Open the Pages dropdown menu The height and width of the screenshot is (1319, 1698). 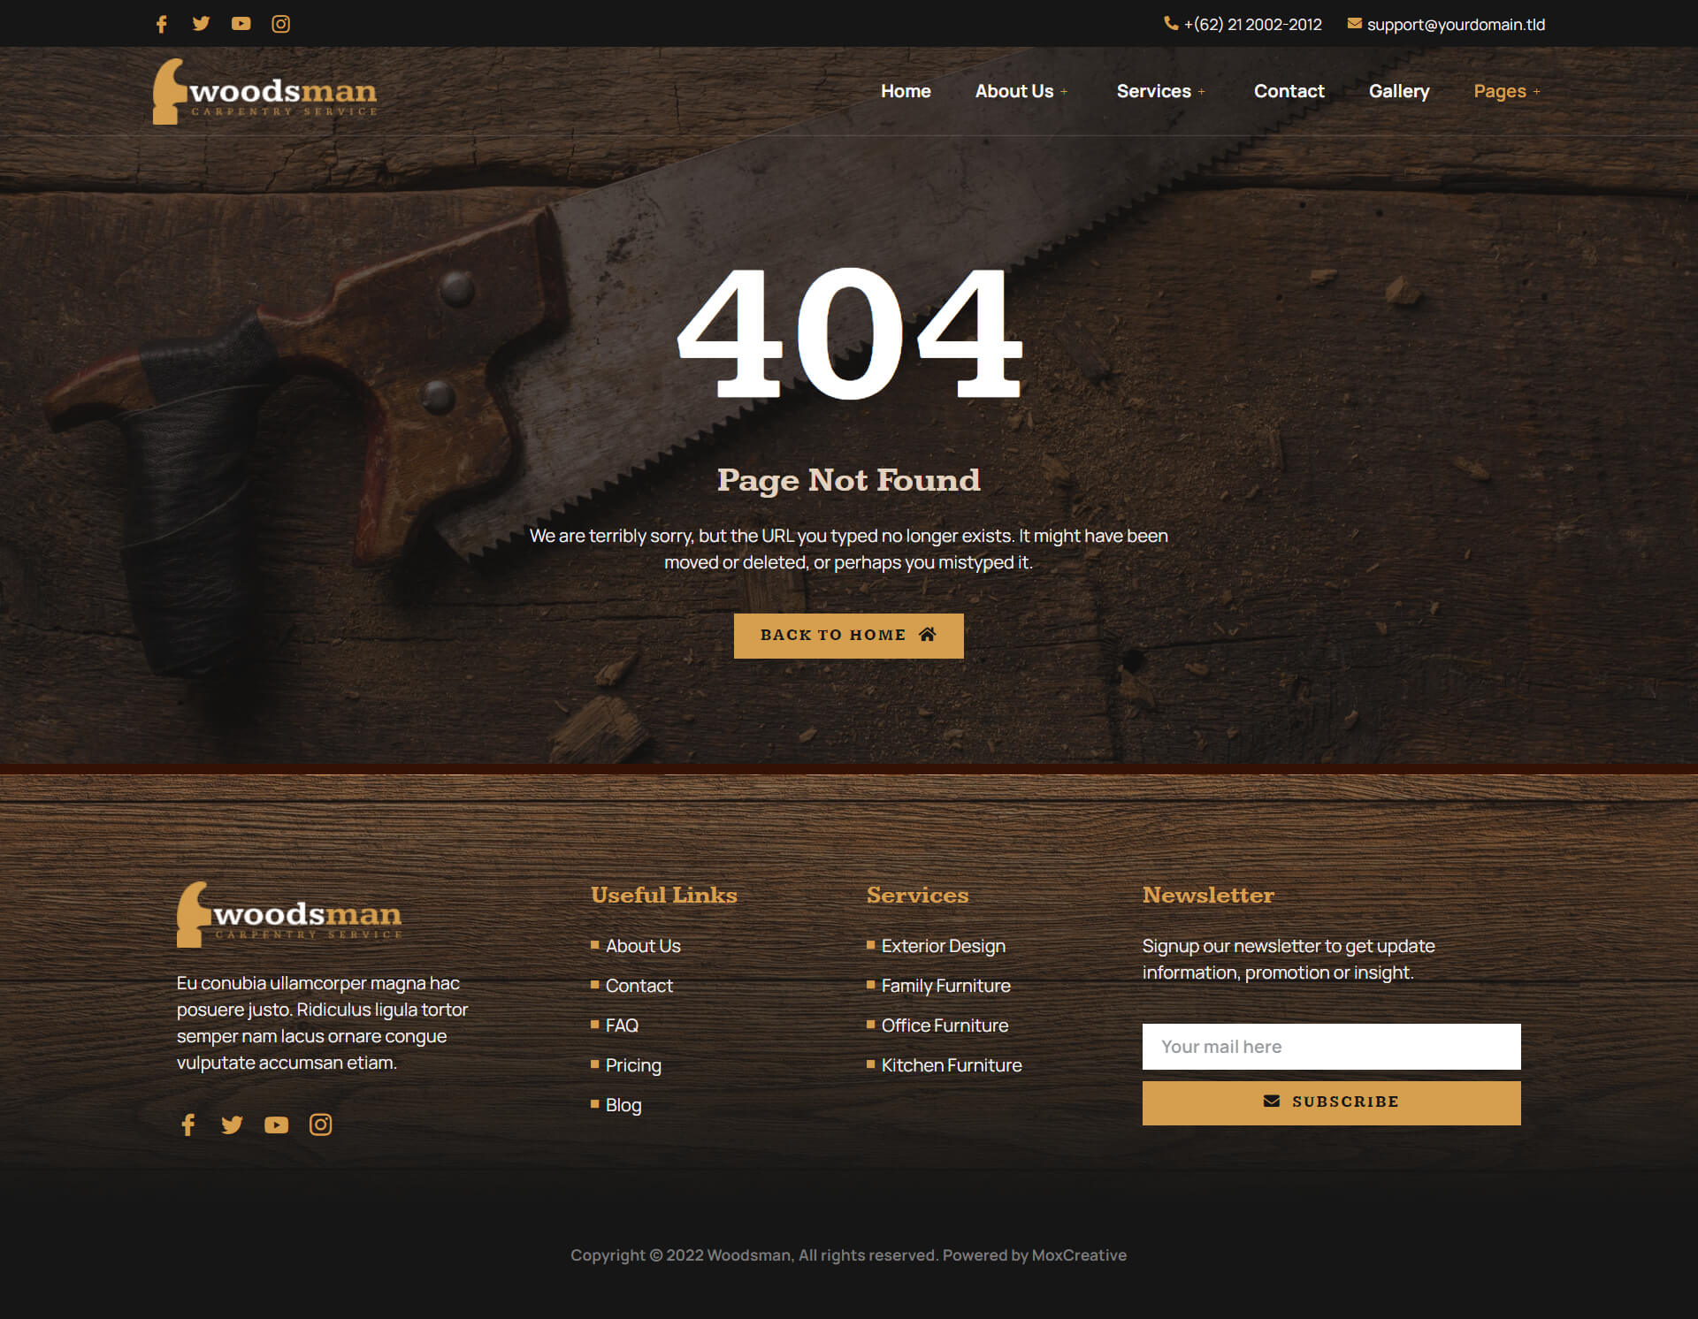pos(1506,91)
